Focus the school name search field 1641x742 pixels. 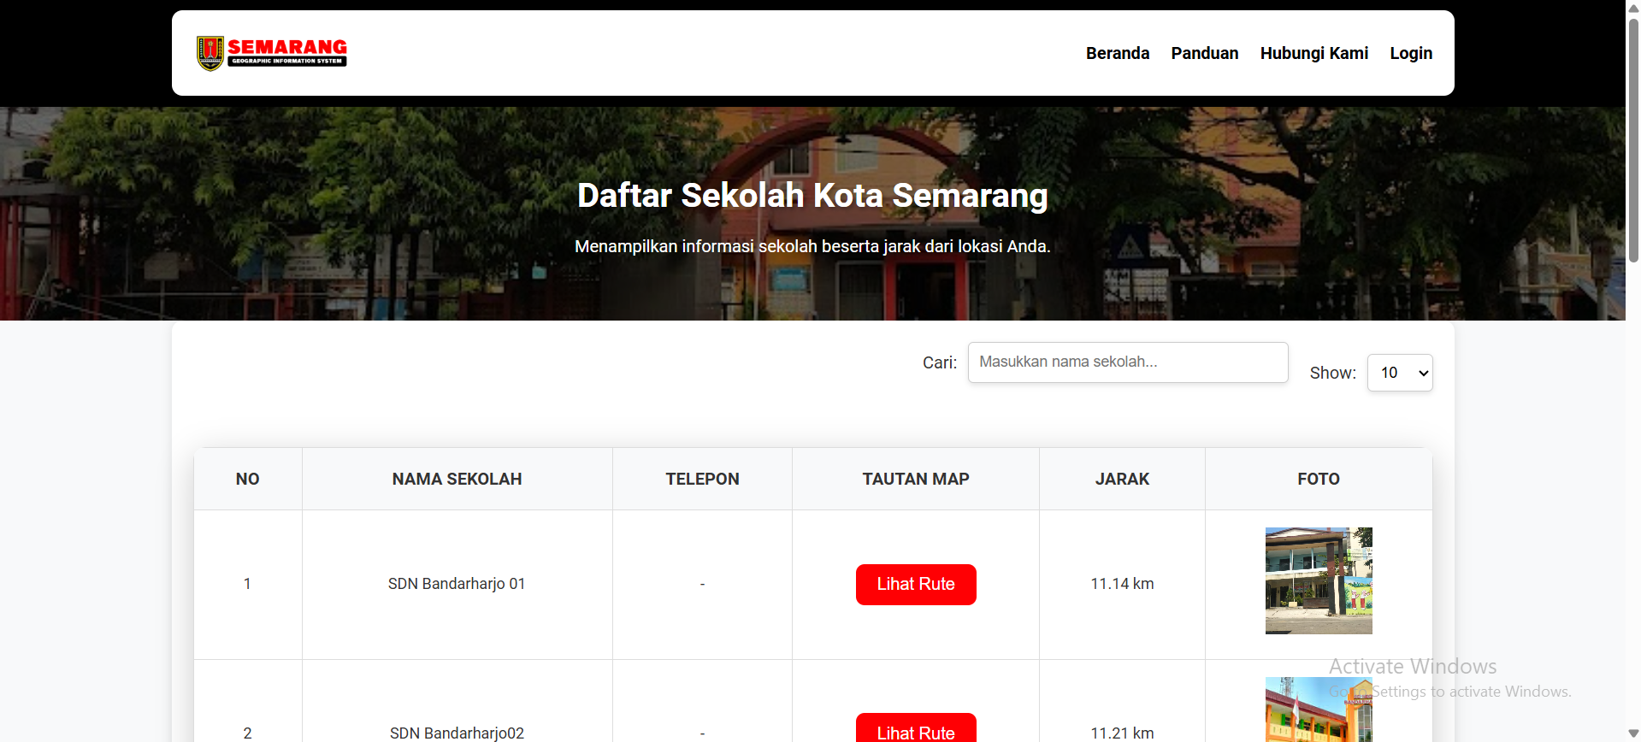tap(1127, 362)
